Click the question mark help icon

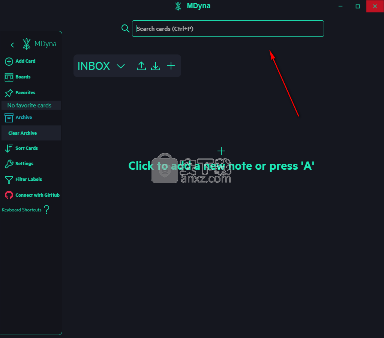pyautogui.click(x=46, y=210)
